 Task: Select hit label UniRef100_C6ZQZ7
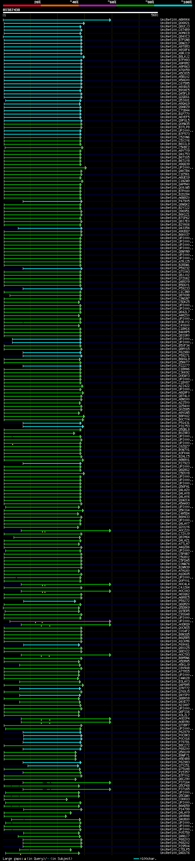point(175,446)
